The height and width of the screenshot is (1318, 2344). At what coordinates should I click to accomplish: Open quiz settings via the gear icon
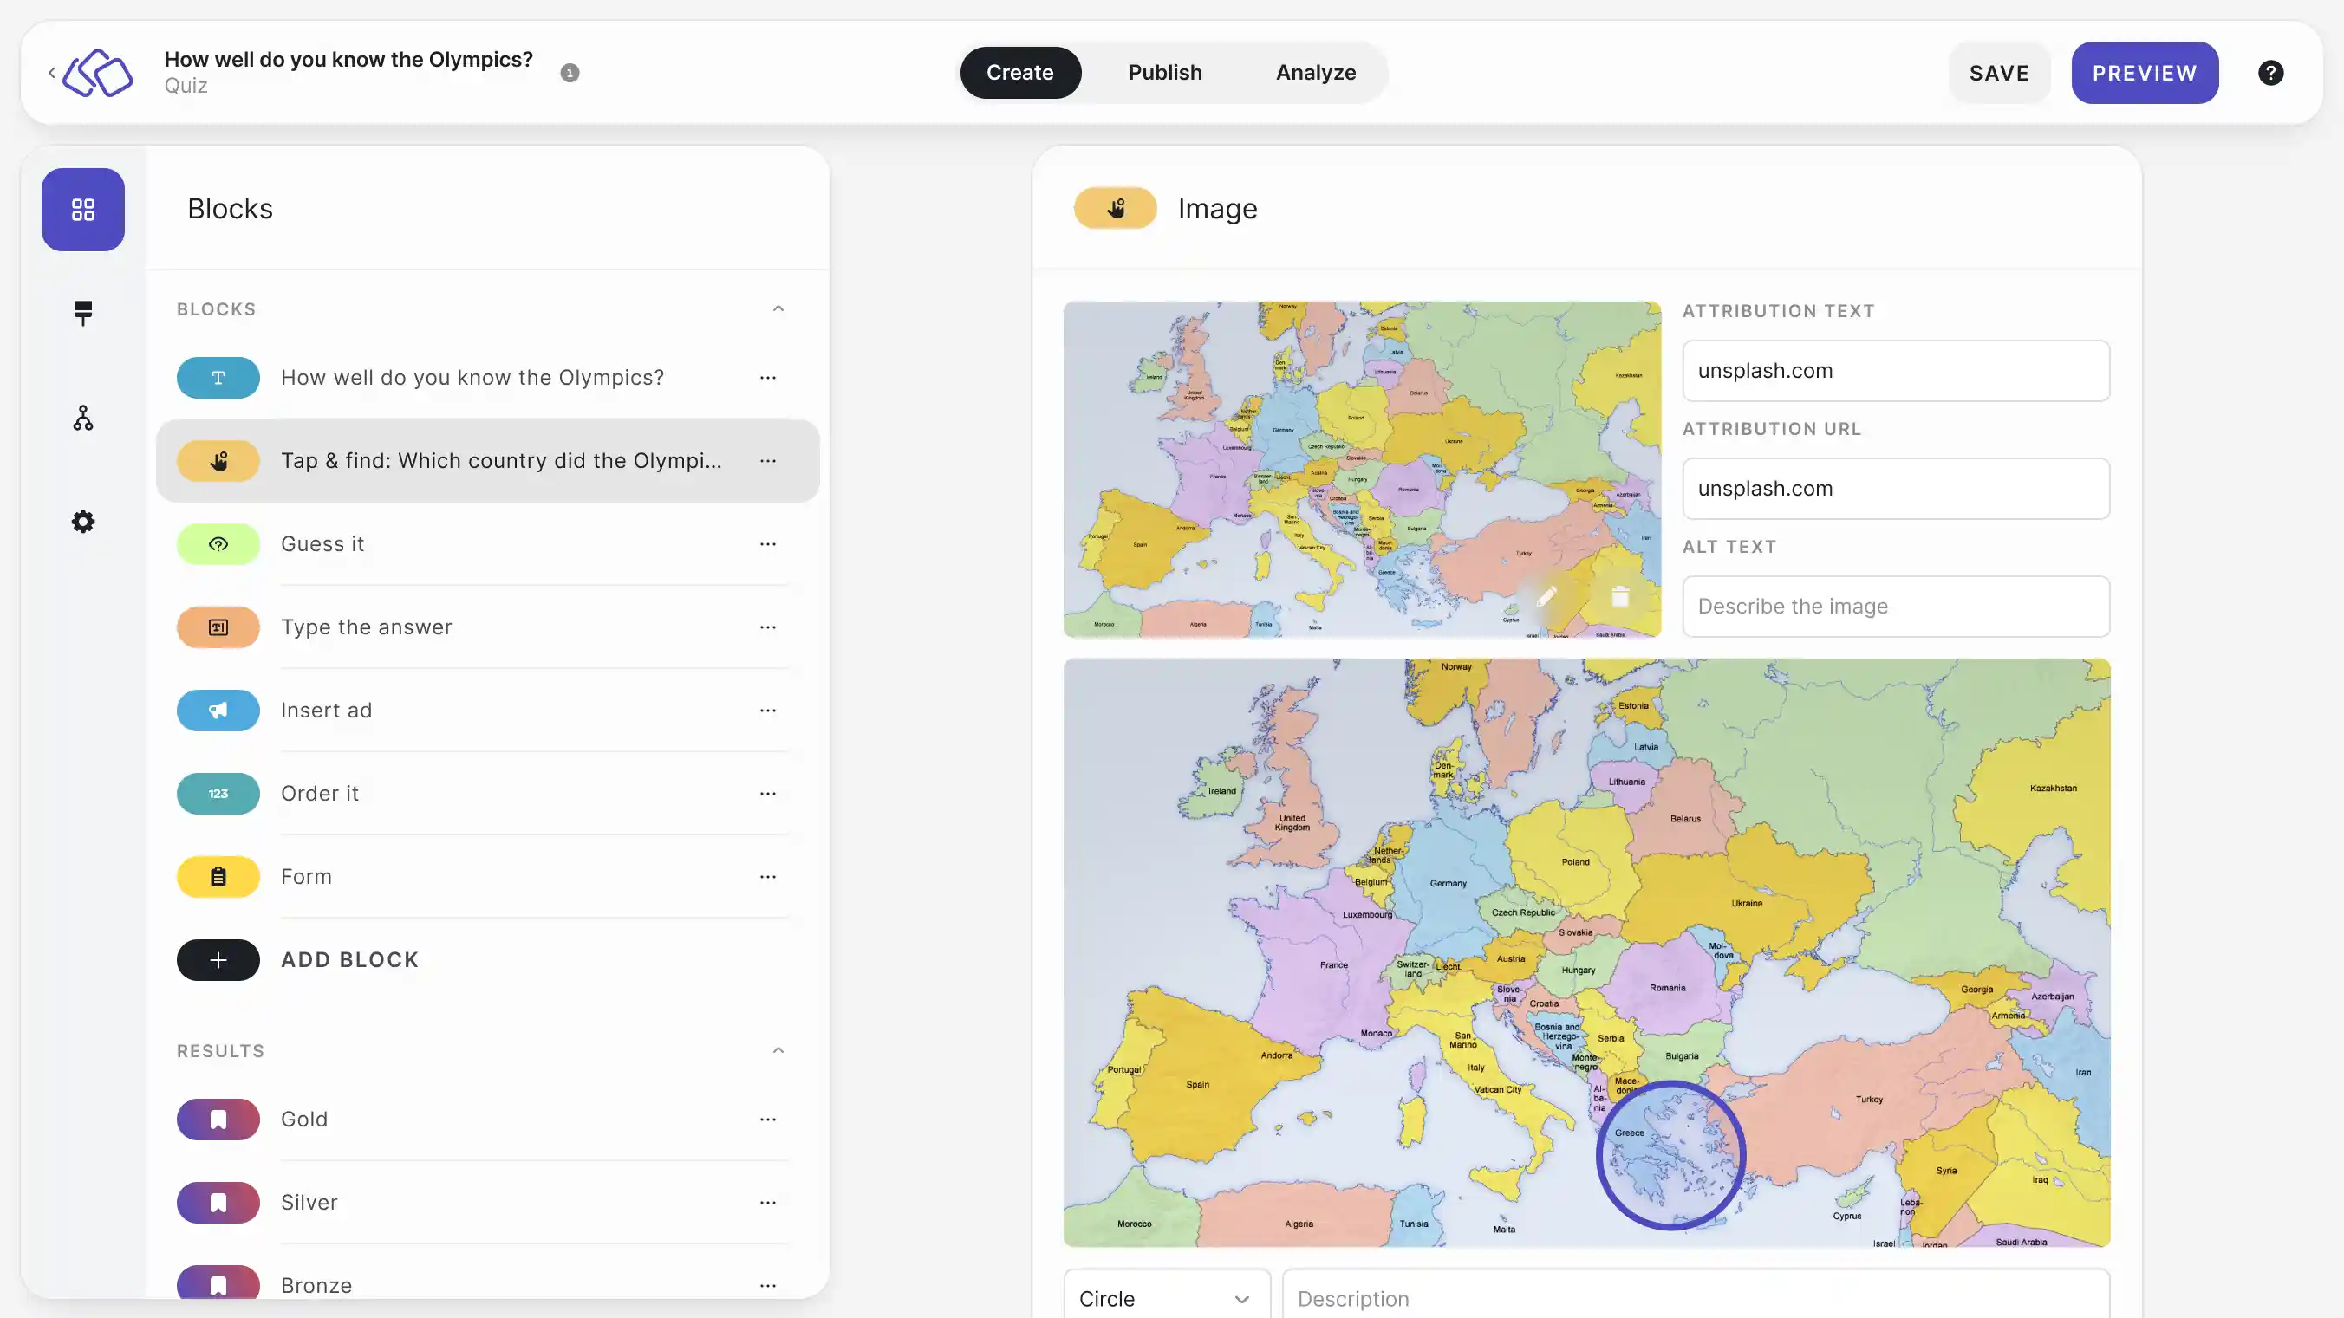pyautogui.click(x=83, y=521)
